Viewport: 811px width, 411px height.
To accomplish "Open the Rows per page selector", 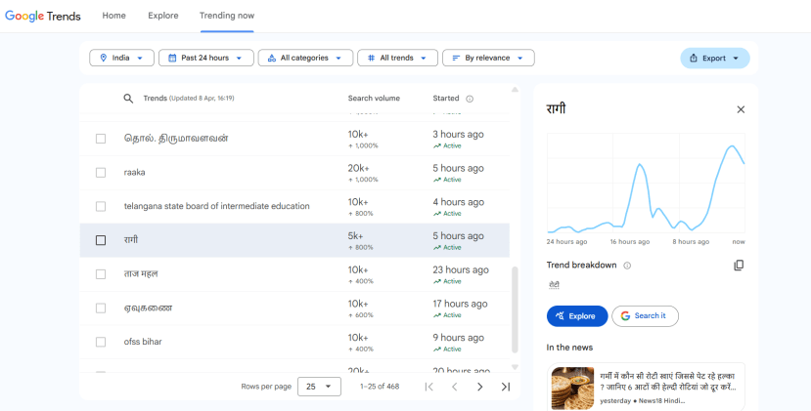I will (318, 387).
